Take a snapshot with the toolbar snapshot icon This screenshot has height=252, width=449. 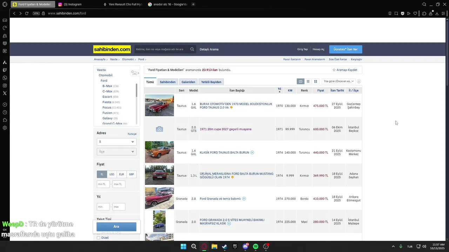click(396, 13)
